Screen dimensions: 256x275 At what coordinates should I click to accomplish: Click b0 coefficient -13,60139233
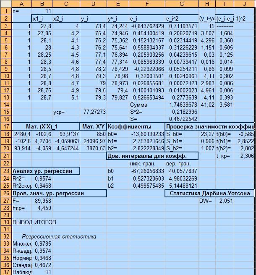pos(147,134)
